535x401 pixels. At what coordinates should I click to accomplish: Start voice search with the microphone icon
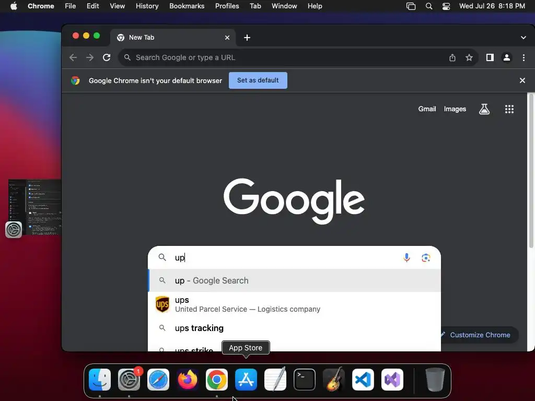pos(406,257)
